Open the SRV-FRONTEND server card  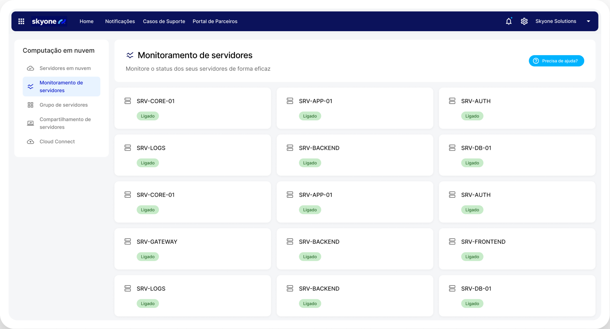pyautogui.click(x=517, y=249)
